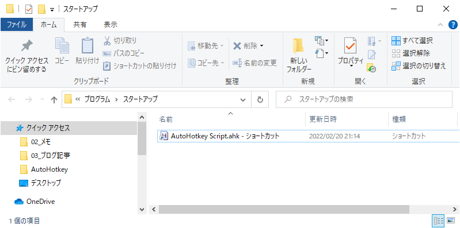The width and height of the screenshot is (460, 228).
Task: Open プロパティ (Properties) checkmark icon
Action: (350, 45)
